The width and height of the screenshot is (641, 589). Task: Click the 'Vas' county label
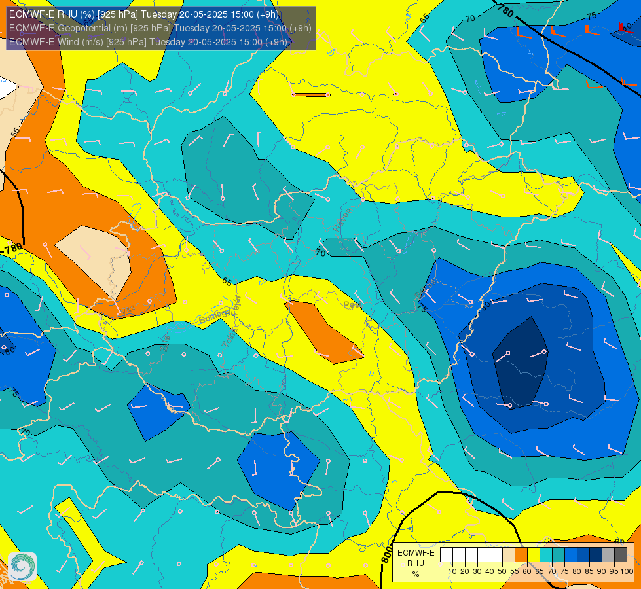(128, 311)
